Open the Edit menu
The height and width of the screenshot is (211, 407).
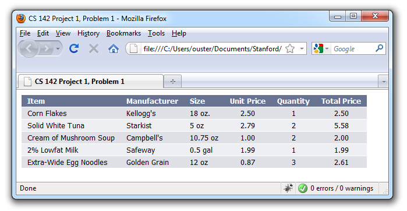point(43,33)
